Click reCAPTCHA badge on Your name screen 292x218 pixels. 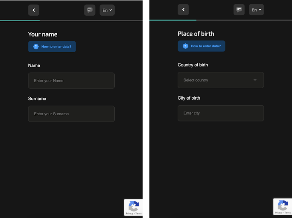click(x=133, y=206)
